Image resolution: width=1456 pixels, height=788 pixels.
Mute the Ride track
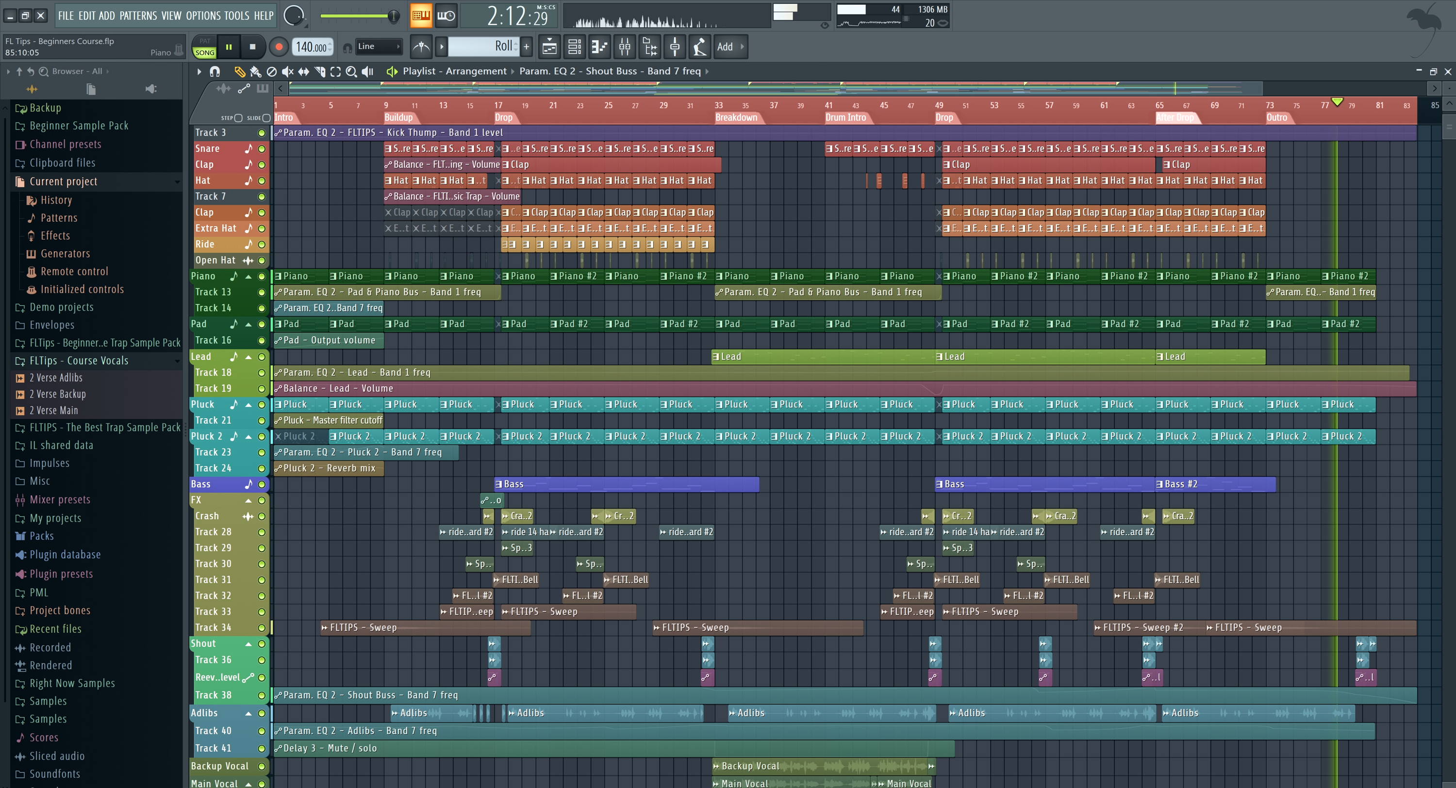pyautogui.click(x=262, y=245)
